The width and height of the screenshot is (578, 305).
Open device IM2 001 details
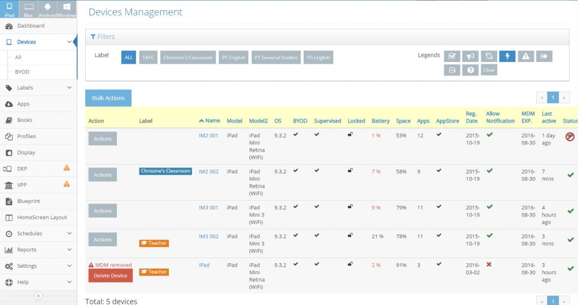(209, 135)
